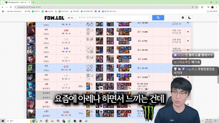Click '골드 20,182' text

click(x=142, y=50)
